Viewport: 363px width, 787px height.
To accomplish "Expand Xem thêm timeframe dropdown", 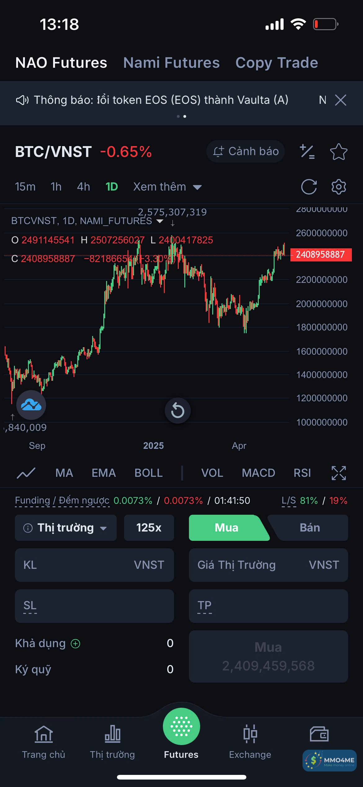I will tap(168, 186).
